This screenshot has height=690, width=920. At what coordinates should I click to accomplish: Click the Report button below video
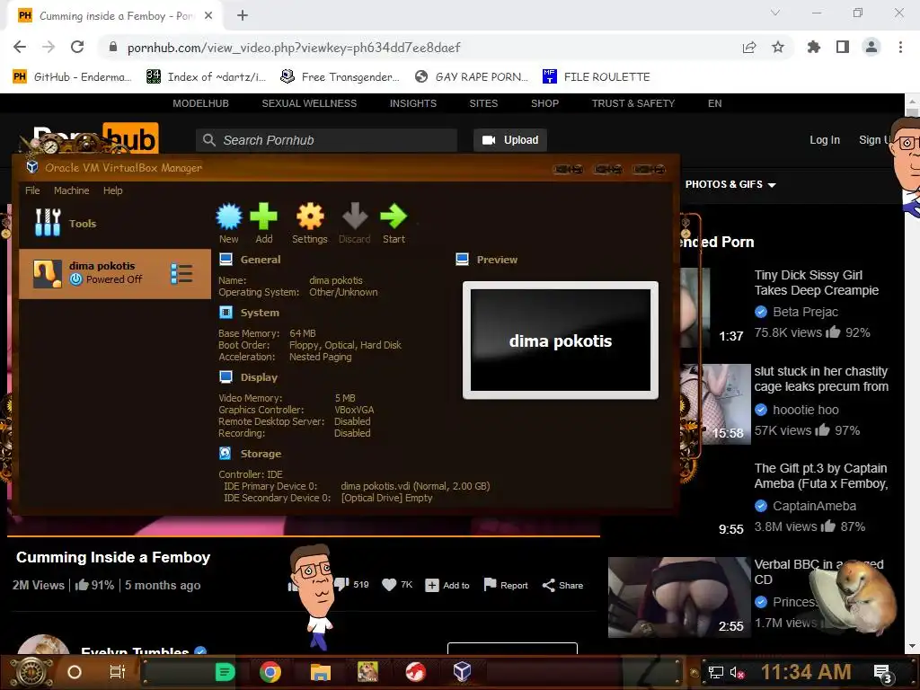506,585
